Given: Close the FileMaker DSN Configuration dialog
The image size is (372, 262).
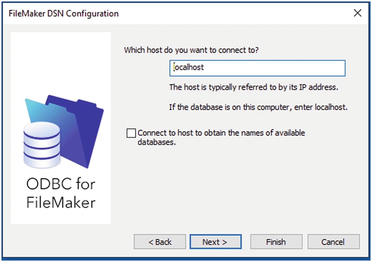Looking at the screenshot, I should coord(358,13).
